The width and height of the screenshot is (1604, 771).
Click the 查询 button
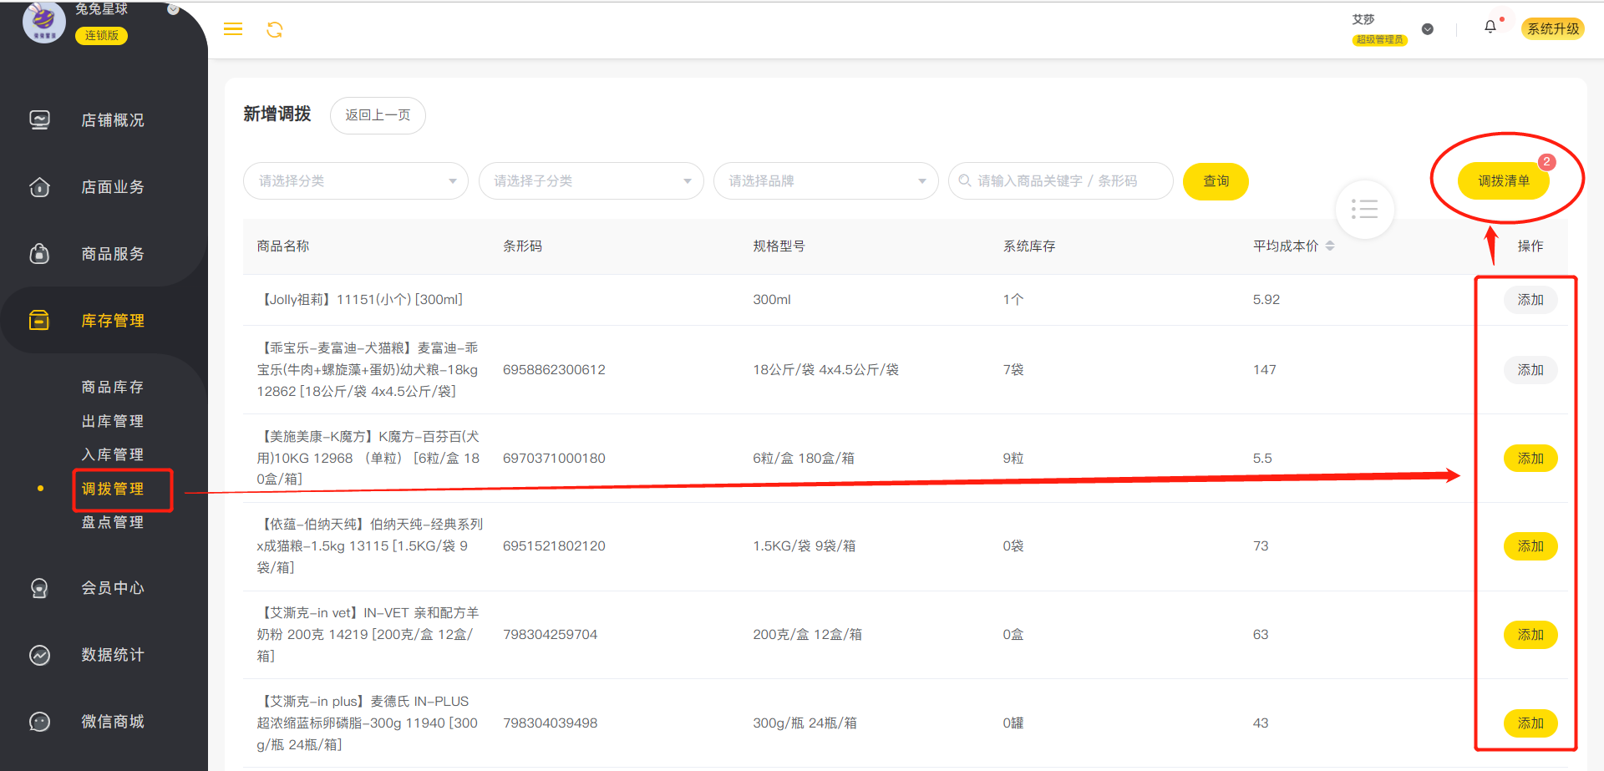1216,181
